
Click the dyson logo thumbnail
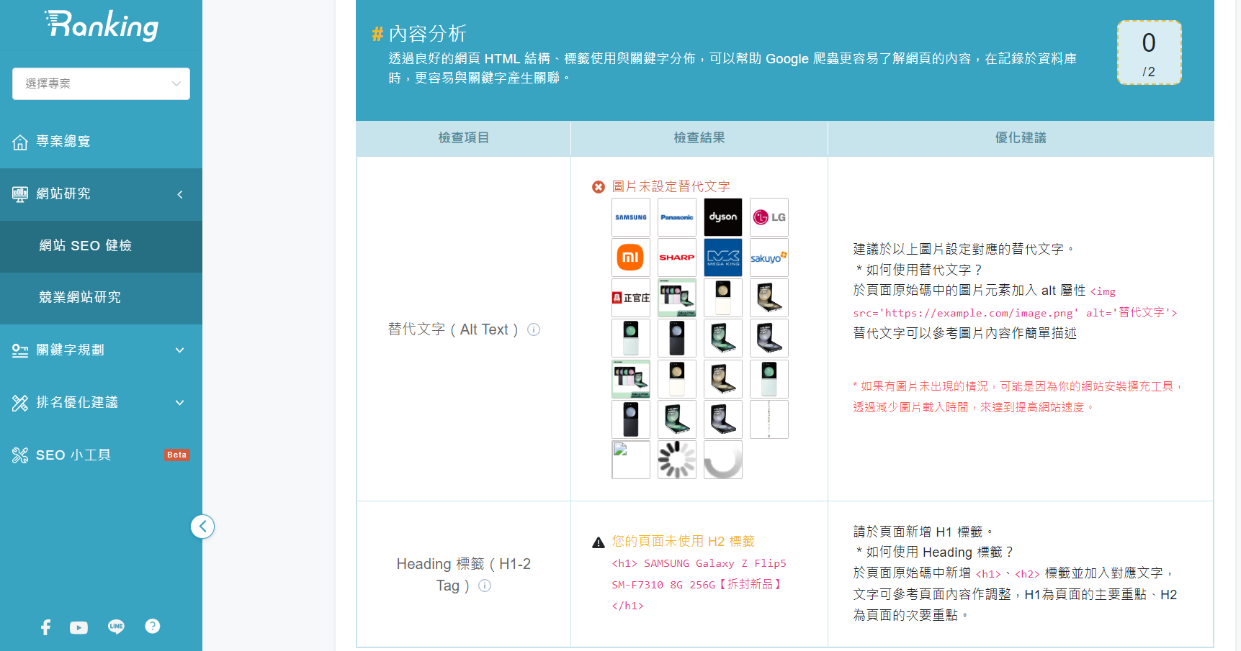(722, 217)
